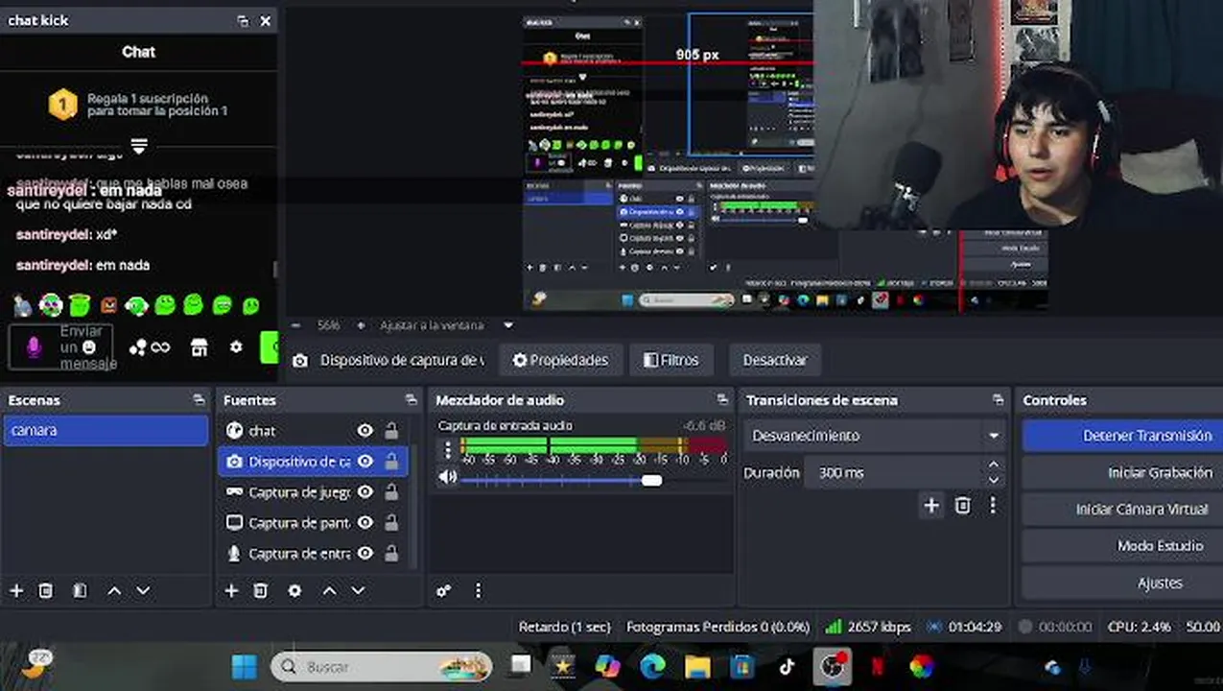Select the camara scene
This screenshot has height=691, width=1223.
pyautogui.click(x=106, y=430)
